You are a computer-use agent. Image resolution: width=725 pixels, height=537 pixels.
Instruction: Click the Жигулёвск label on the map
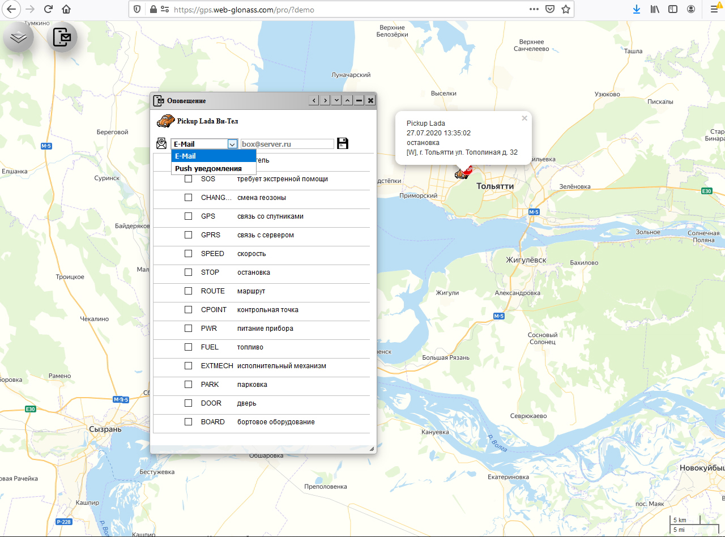pos(526,260)
